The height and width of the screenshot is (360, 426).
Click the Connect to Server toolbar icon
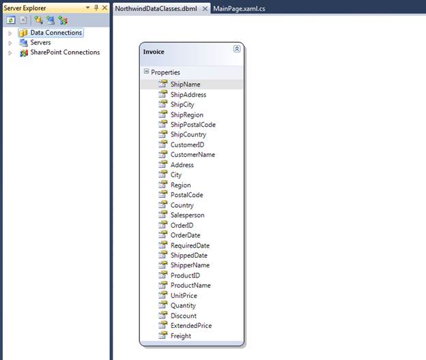coord(51,20)
